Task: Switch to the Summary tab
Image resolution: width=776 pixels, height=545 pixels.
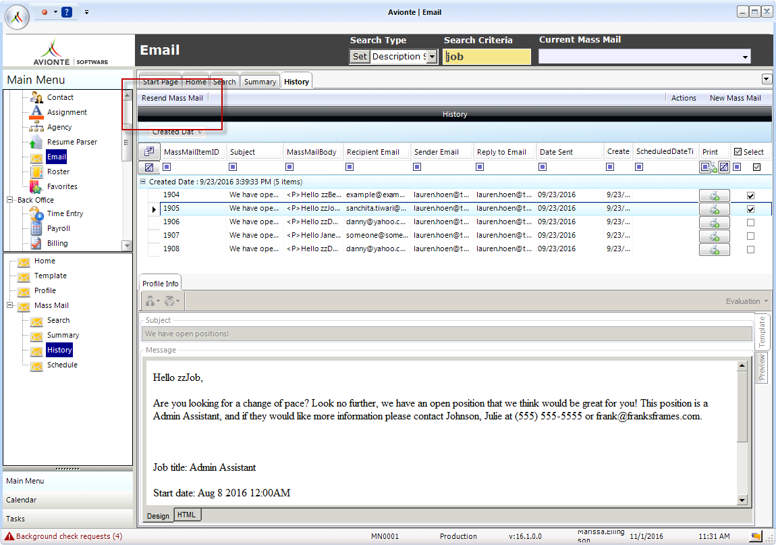Action: (x=260, y=82)
